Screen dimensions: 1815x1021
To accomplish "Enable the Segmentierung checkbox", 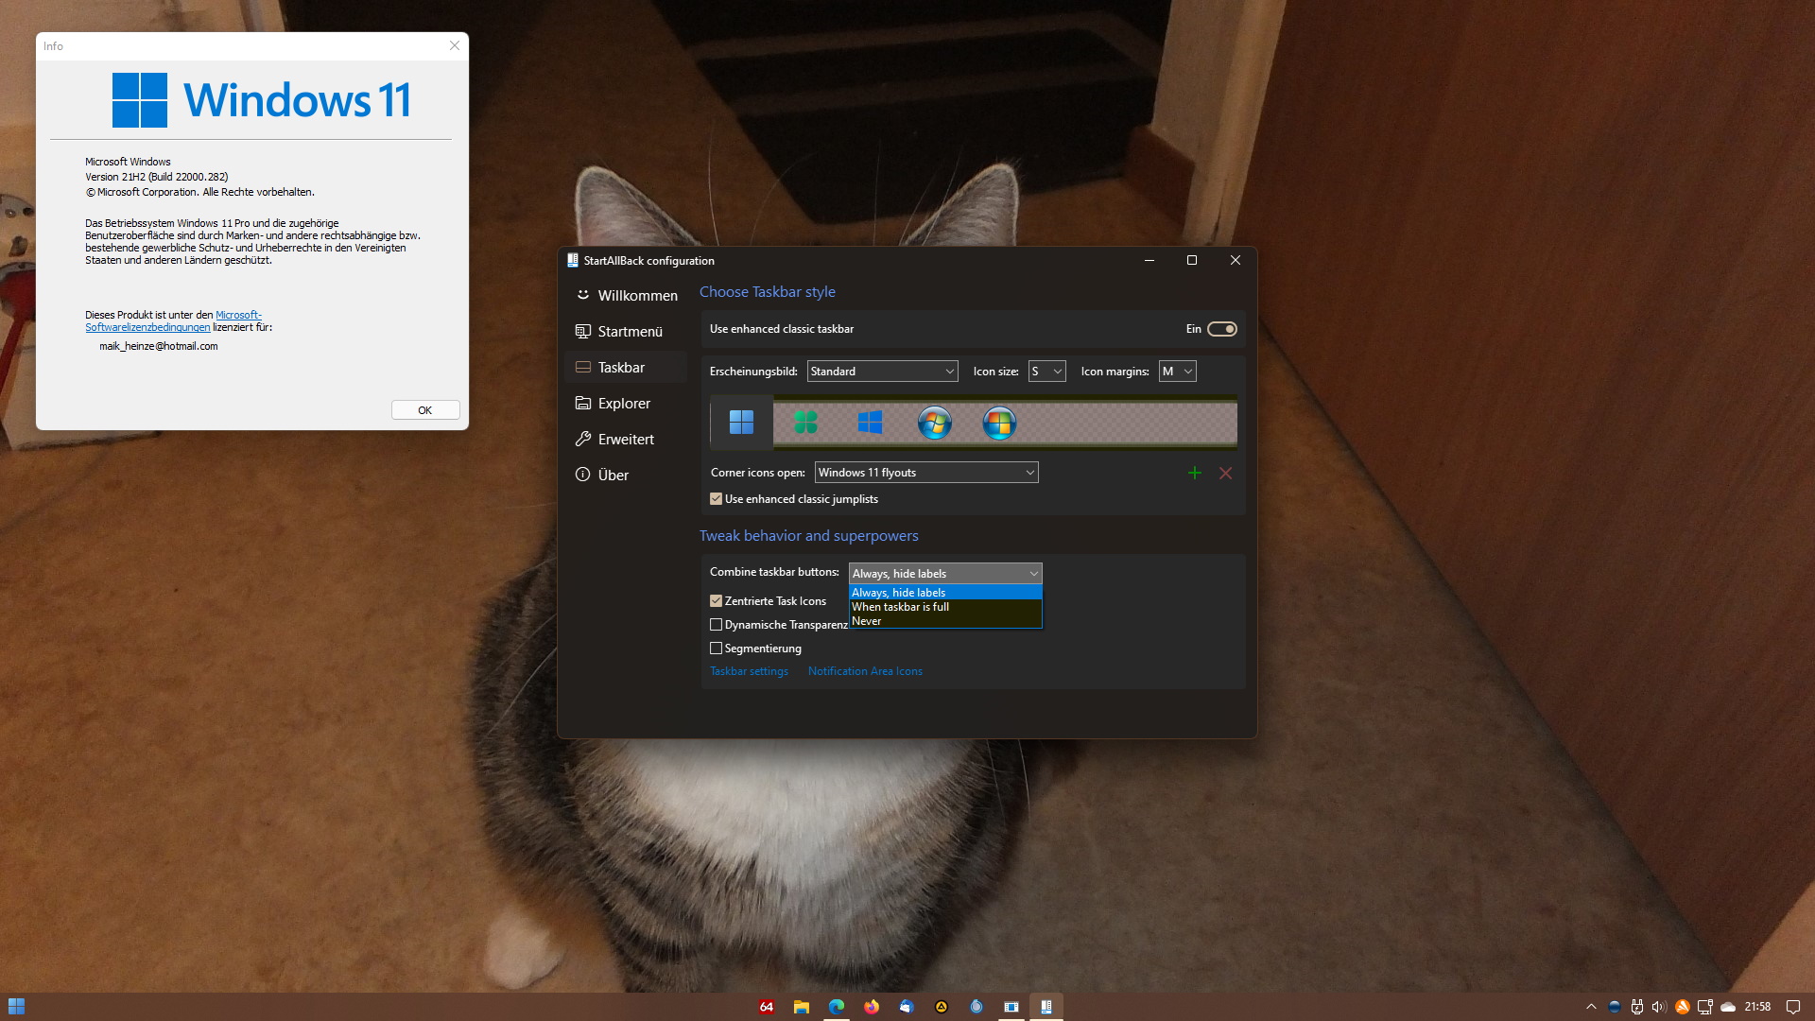I will 716,649.
